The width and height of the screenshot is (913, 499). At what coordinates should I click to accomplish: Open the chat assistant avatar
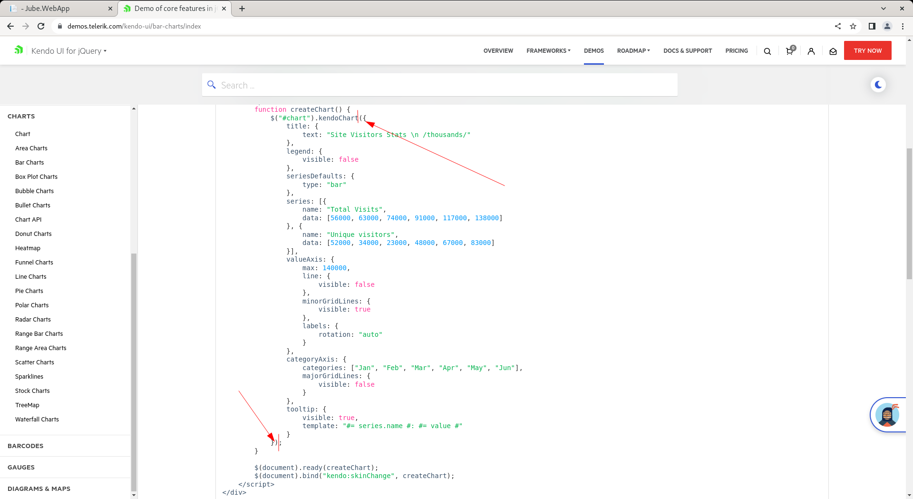click(x=887, y=415)
